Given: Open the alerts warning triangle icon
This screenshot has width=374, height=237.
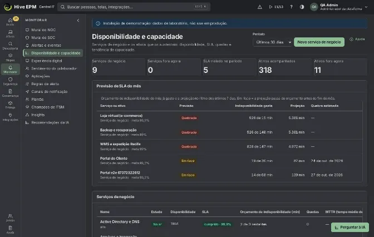Looking at the screenshot, I should (260, 7).
